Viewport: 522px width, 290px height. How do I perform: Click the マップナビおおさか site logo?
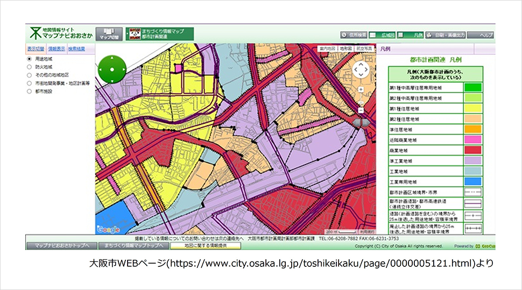[59, 33]
